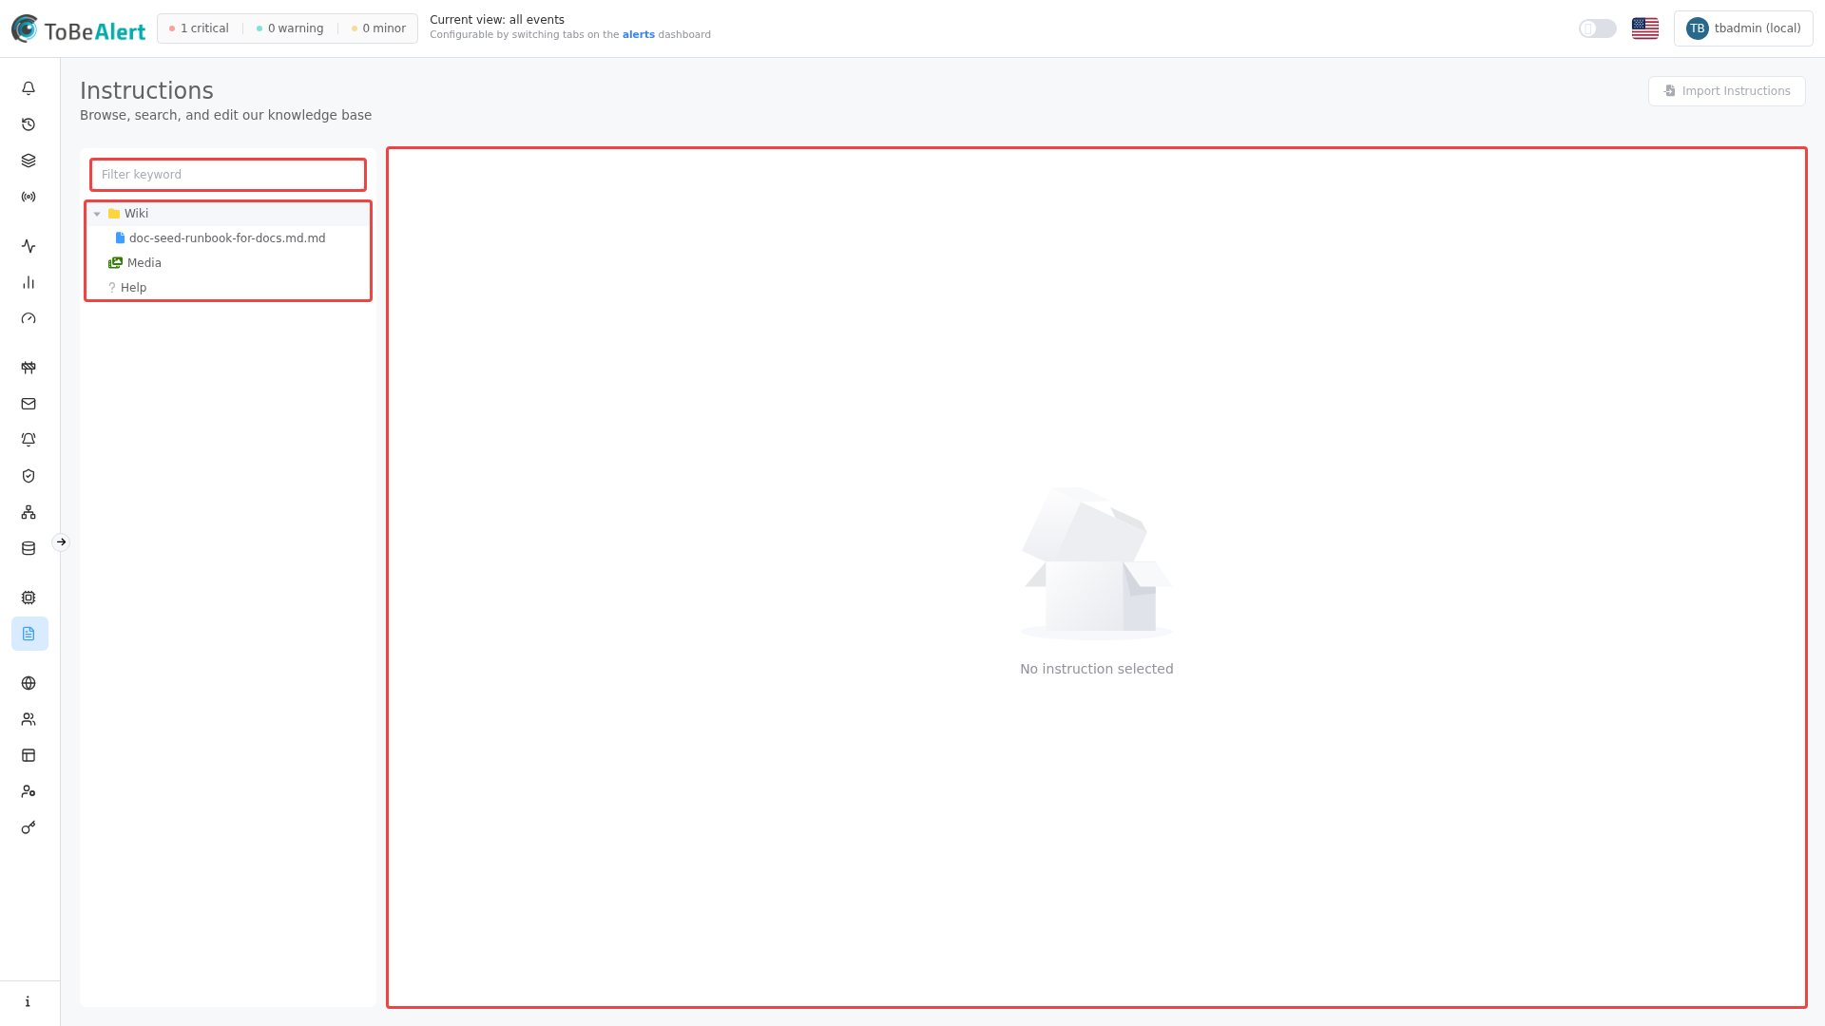Focus the Filter keyword input field

228,175
